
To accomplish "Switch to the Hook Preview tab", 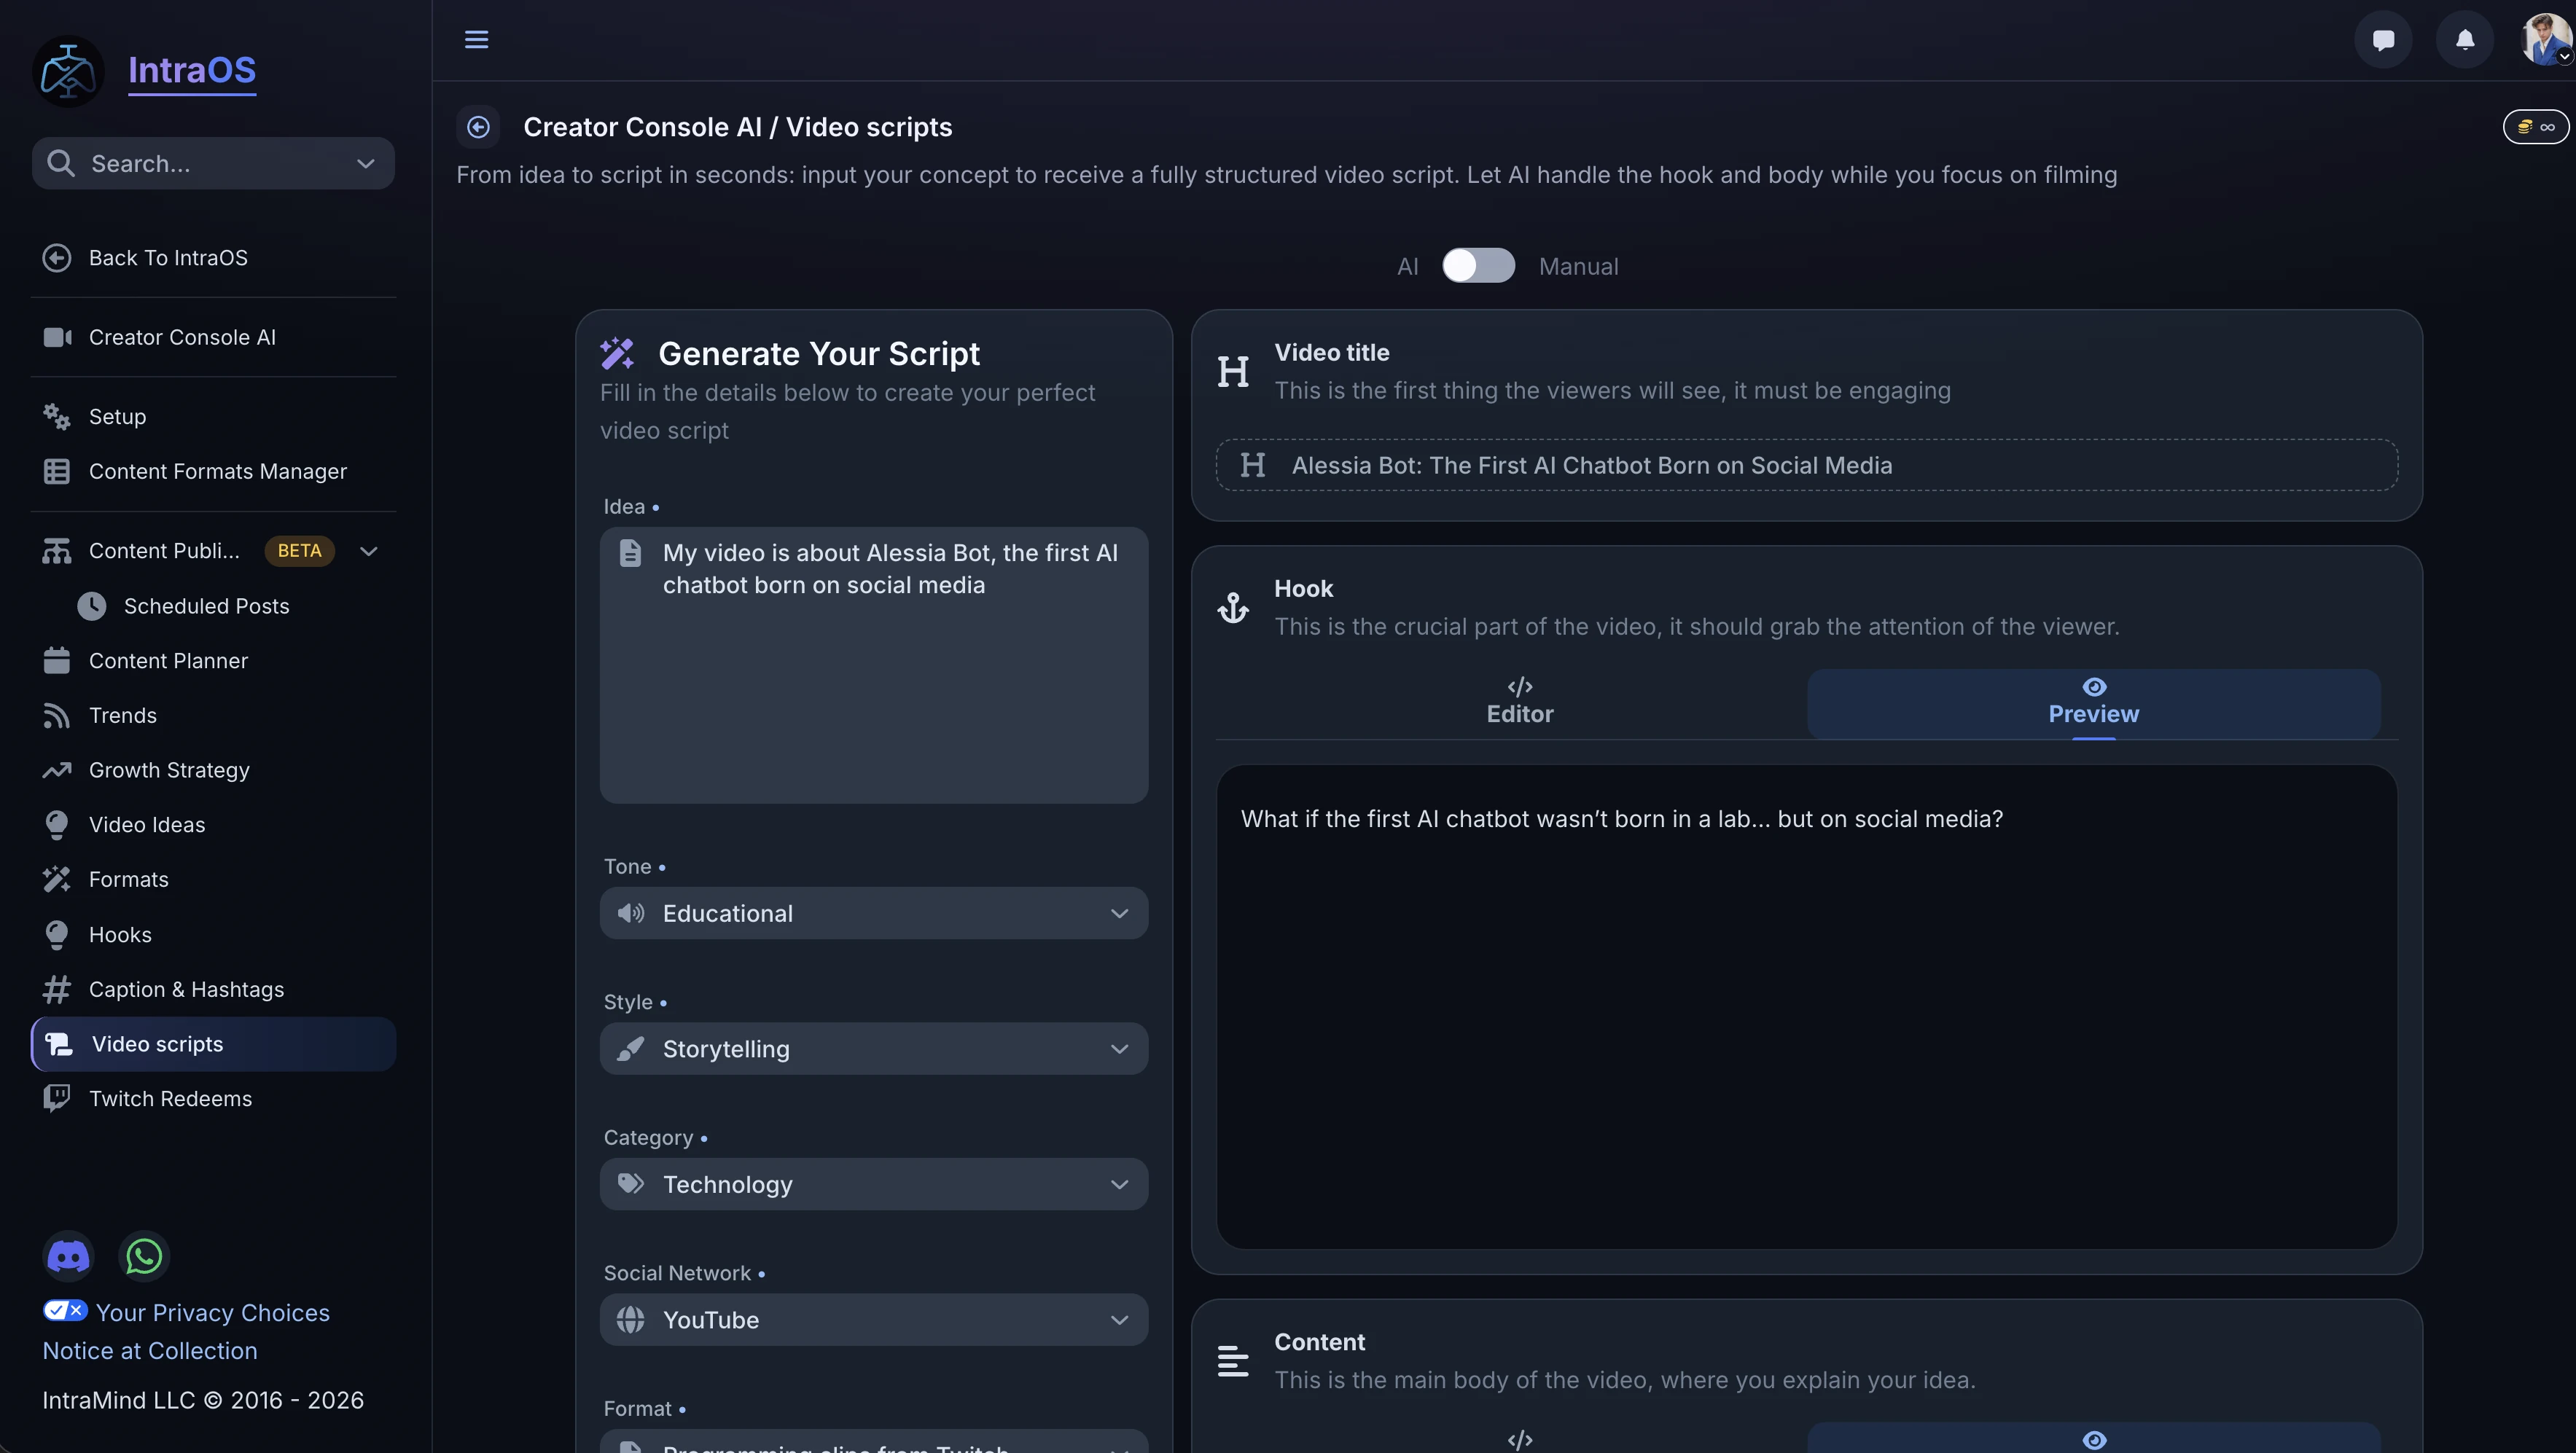I will (x=2093, y=703).
